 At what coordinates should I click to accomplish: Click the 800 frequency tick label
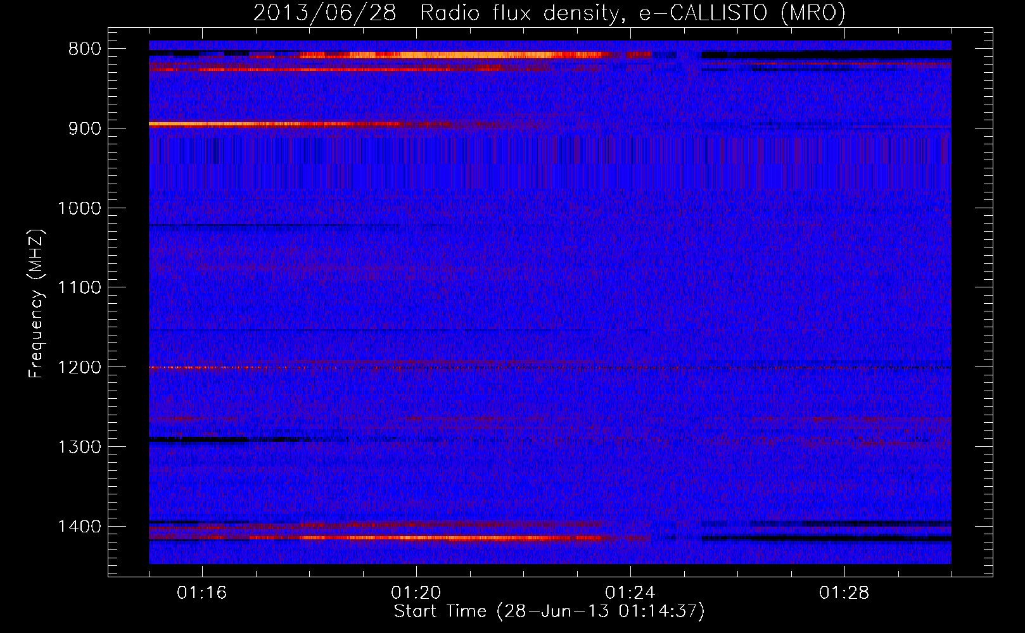pos(84,49)
